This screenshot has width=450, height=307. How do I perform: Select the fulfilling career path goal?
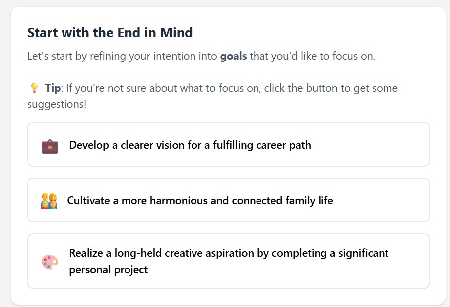228,145
